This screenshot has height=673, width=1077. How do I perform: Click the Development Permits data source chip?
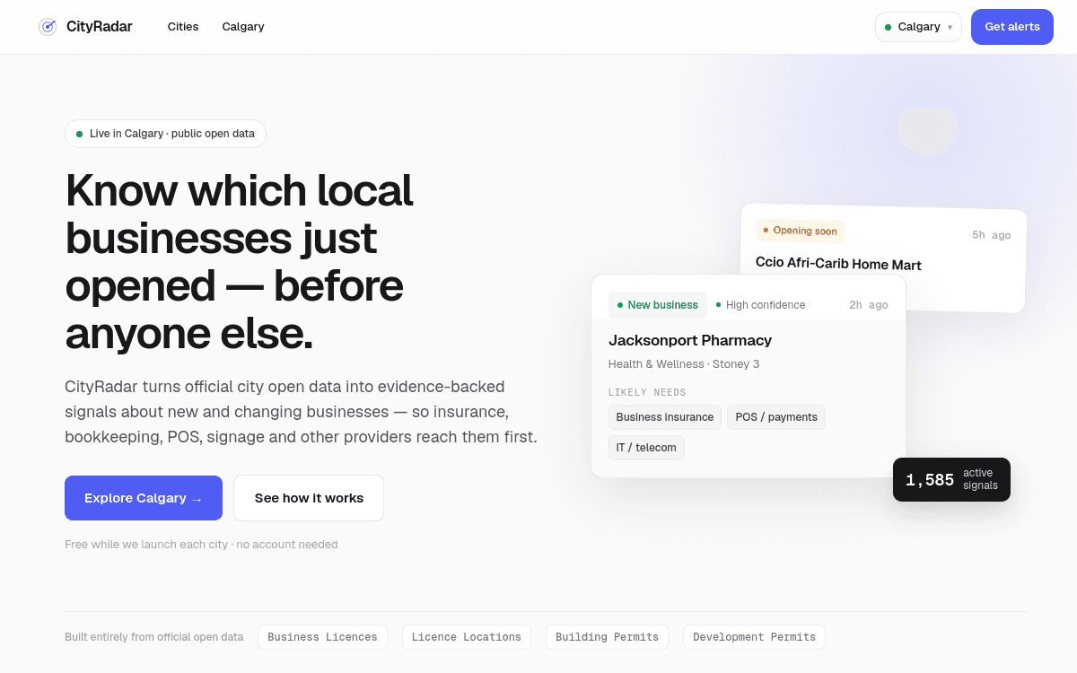pos(754,637)
